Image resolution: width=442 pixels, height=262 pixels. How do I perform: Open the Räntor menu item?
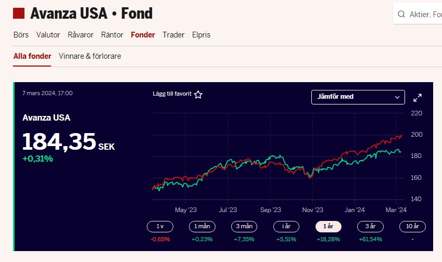click(112, 35)
